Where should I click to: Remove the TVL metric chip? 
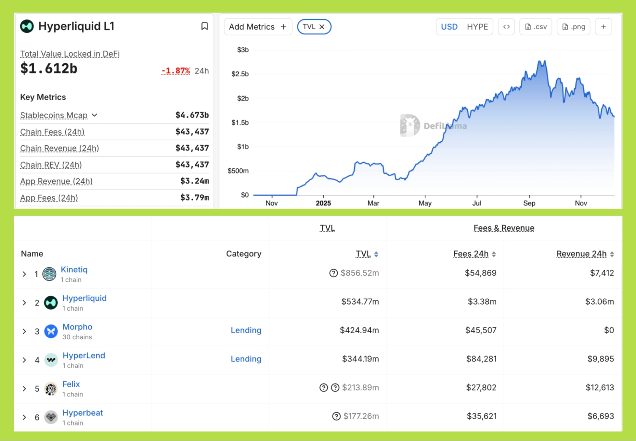click(x=322, y=27)
